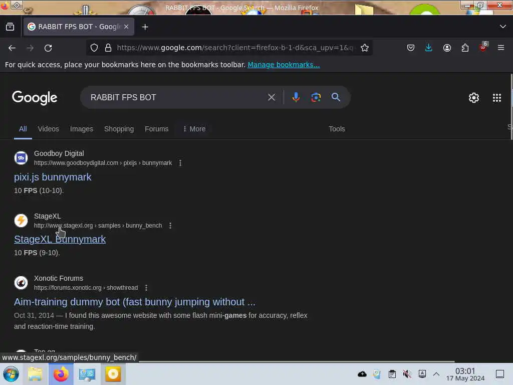The image size is (513, 385).
Task: Open the yellow disc app in taskbar
Action: point(113,374)
